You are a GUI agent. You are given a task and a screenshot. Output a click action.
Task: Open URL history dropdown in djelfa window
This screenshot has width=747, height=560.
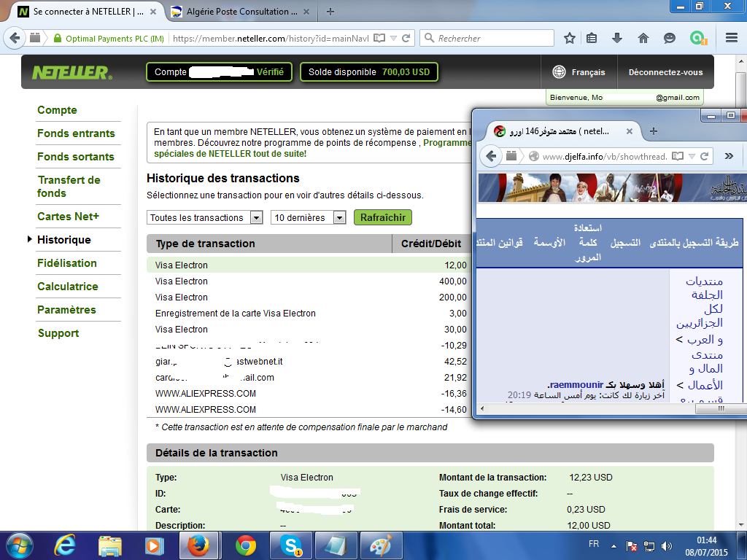click(x=692, y=156)
